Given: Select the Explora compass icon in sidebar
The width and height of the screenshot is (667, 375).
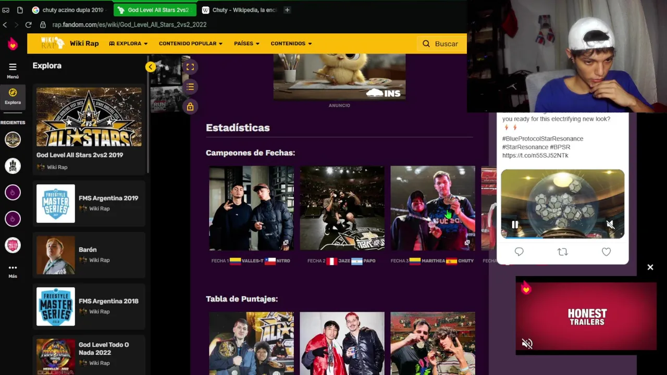Looking at the screenshot, I should pyautogui.click(x=13, y=92).
